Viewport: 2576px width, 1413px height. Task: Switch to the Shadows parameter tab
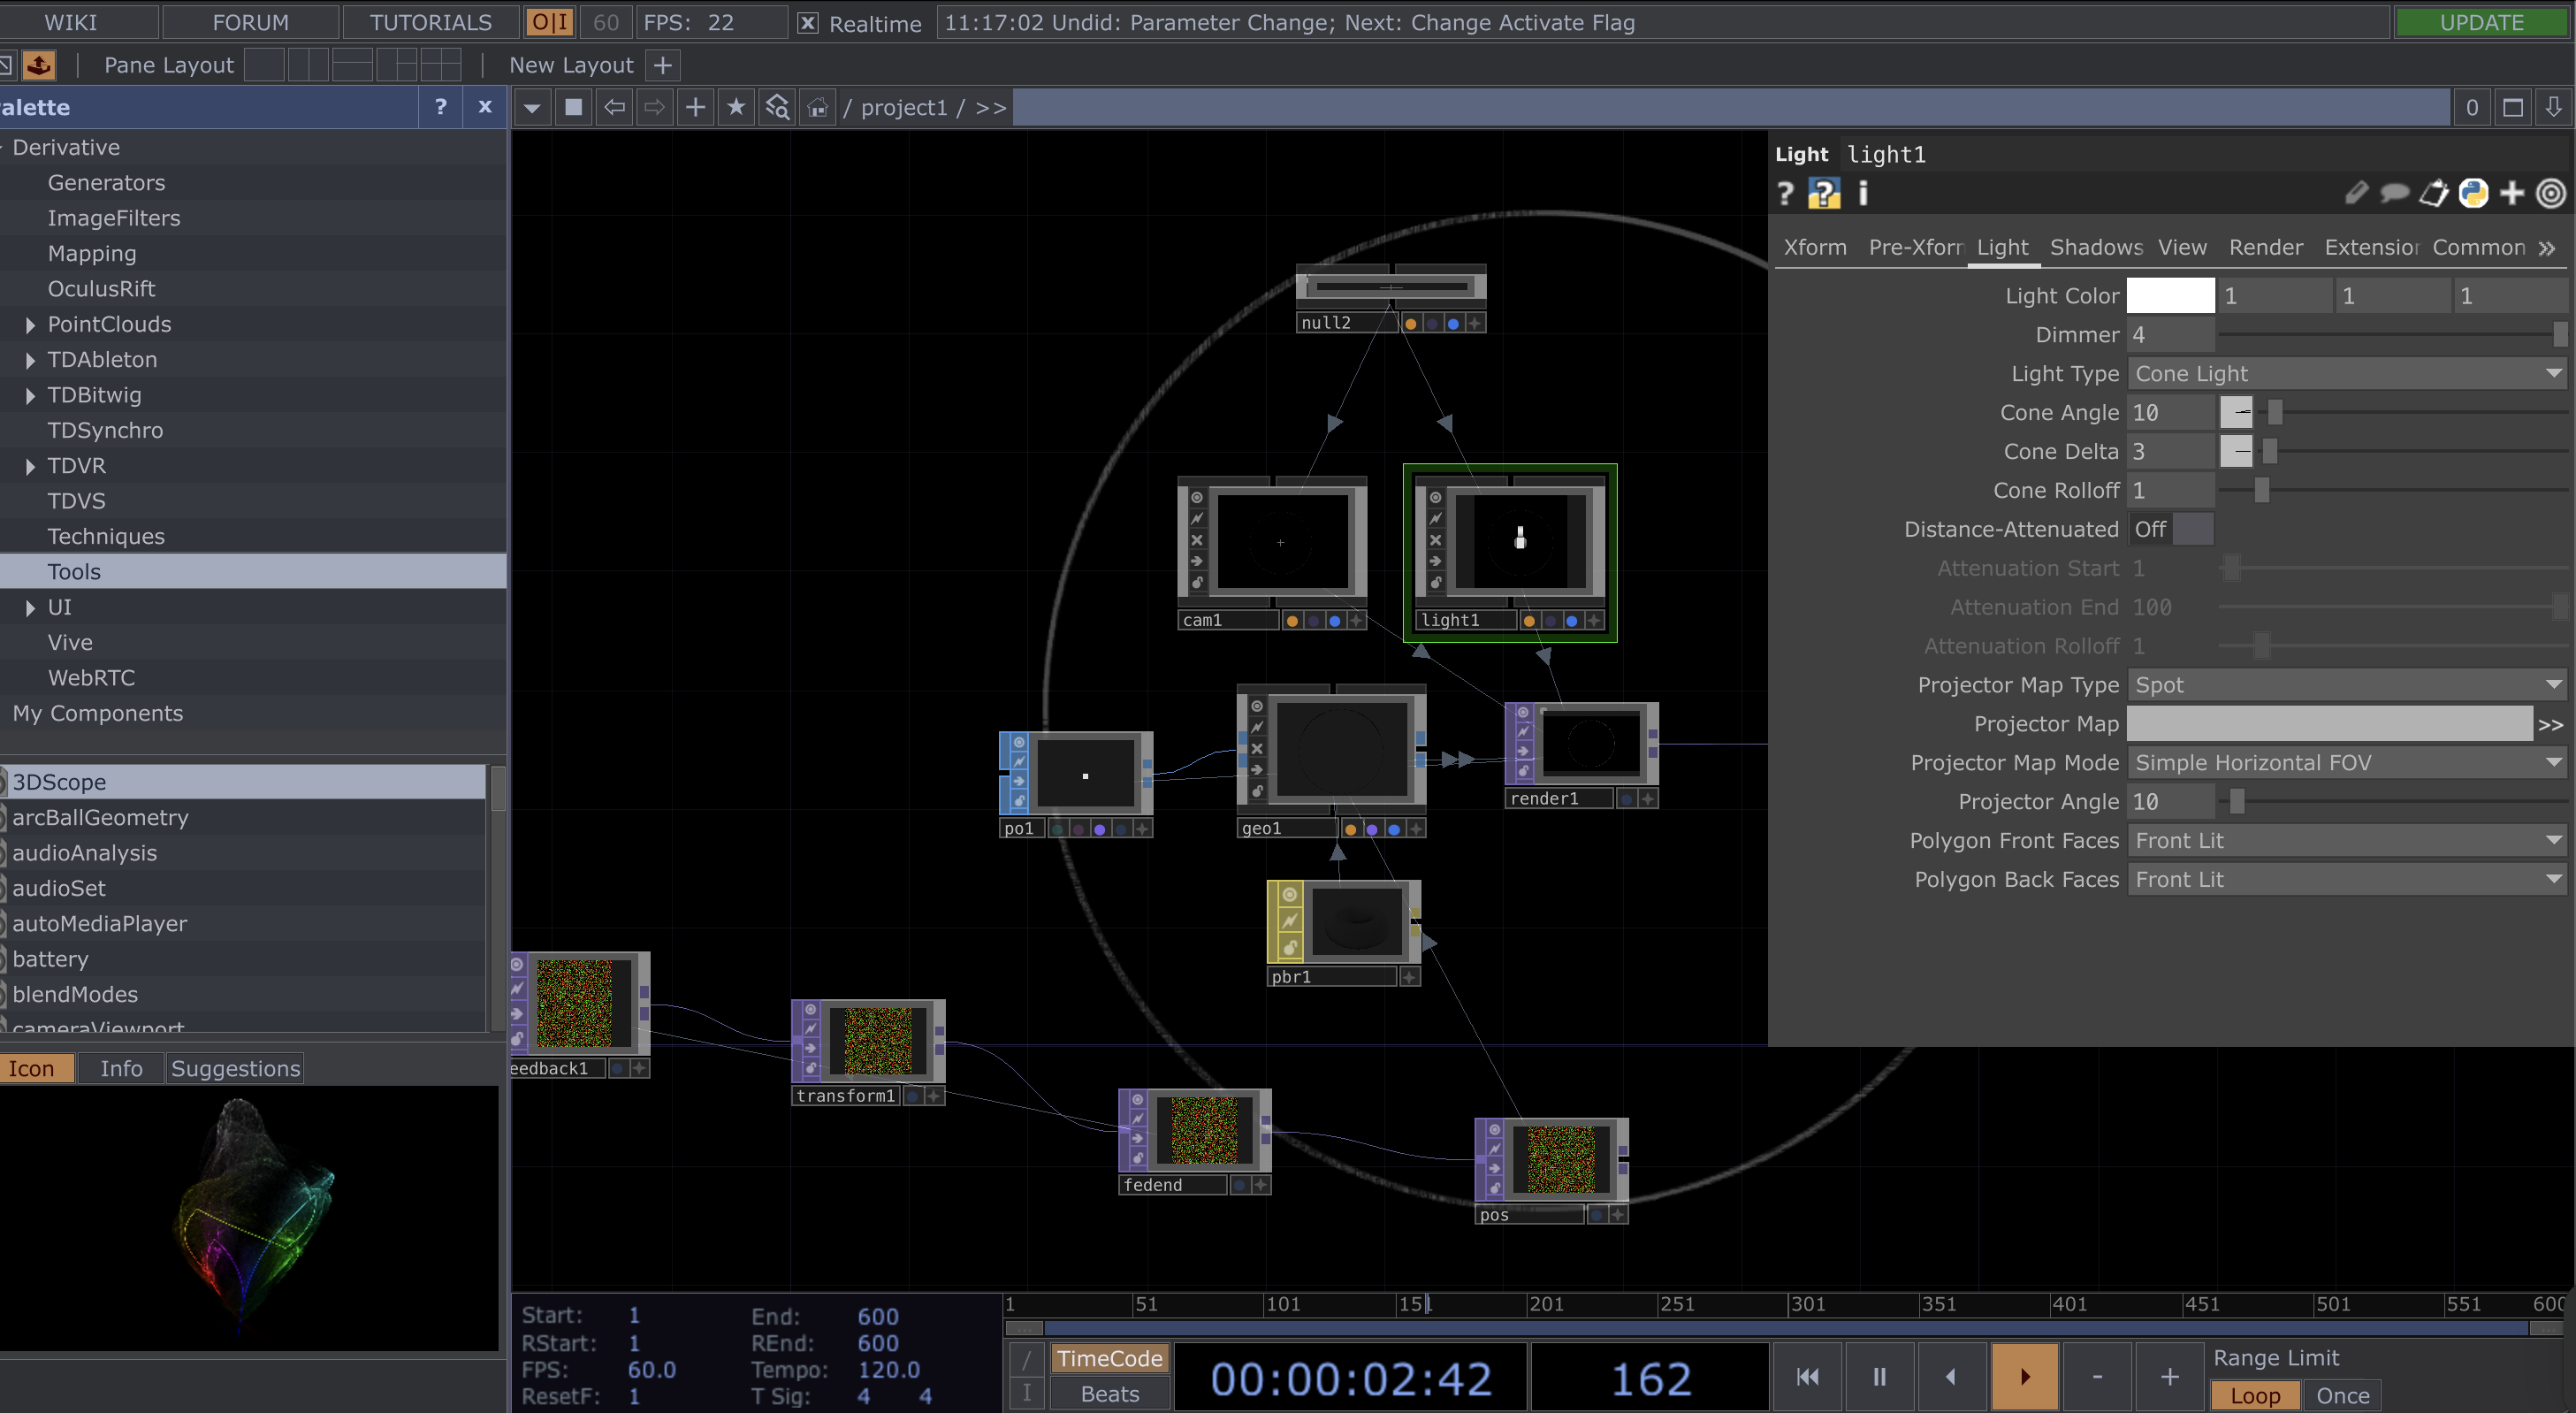[x=2095, y=247]
